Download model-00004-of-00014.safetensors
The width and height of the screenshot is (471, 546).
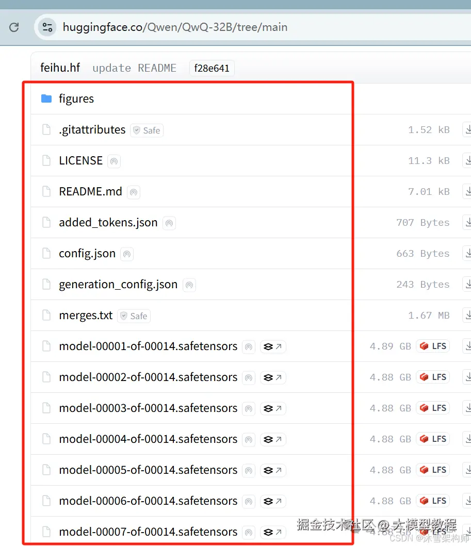pos(468,439)
